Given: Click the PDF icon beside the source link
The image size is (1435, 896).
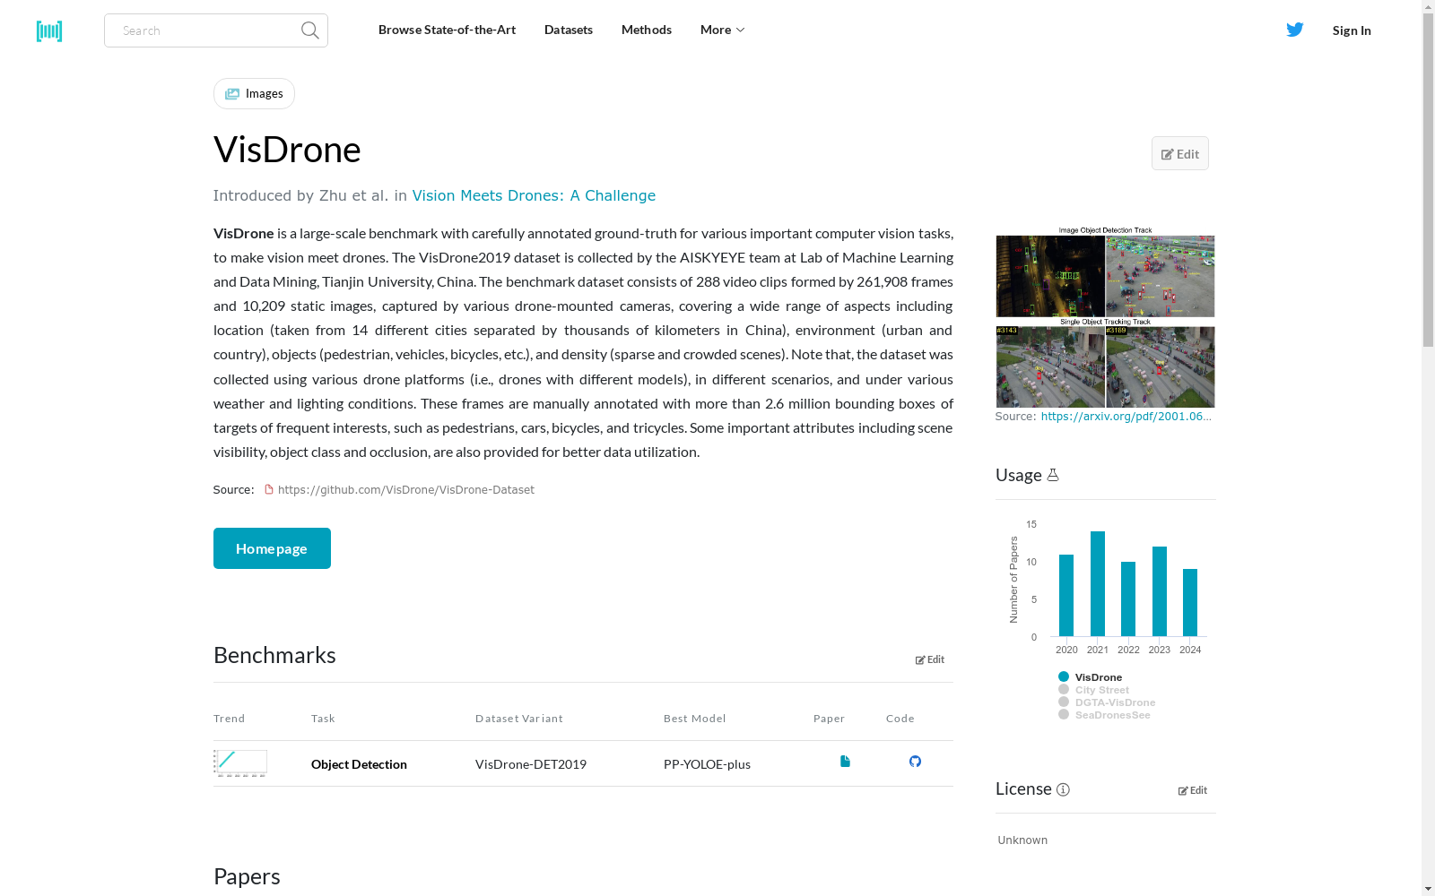Looking at the screenshot, I should [268, 489].
